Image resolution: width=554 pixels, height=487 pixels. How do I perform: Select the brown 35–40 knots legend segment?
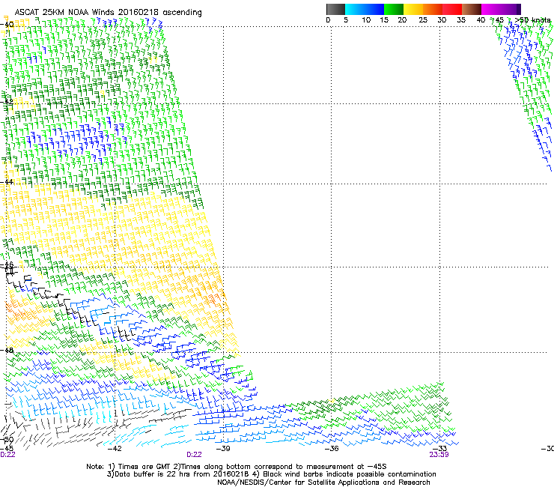tap(472, 9)
